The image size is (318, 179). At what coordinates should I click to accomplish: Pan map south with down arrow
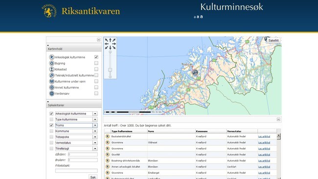tap(111, 48)
